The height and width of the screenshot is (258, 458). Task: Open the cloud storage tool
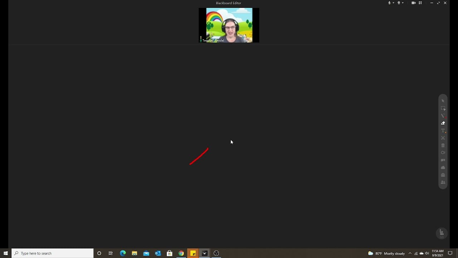[x=443, y=168]
